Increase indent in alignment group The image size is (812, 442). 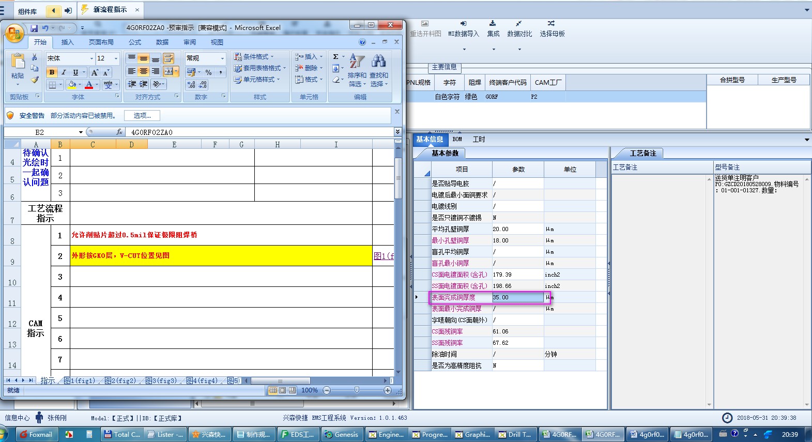click(144, 84)
